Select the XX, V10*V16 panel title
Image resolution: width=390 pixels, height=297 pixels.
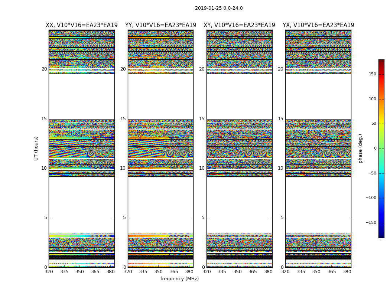pos(82,25)
